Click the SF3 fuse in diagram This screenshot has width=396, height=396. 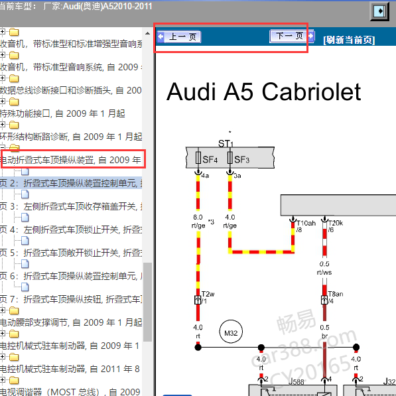230,158
